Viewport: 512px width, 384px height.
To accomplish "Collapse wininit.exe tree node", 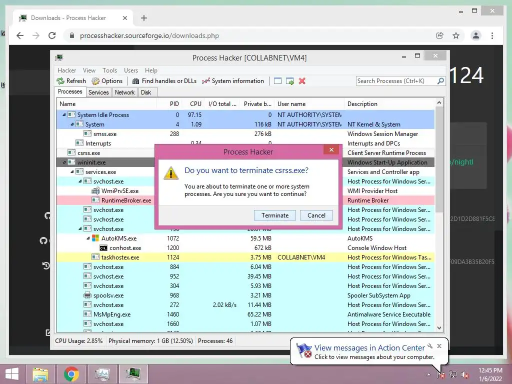I will coord(64,162).
